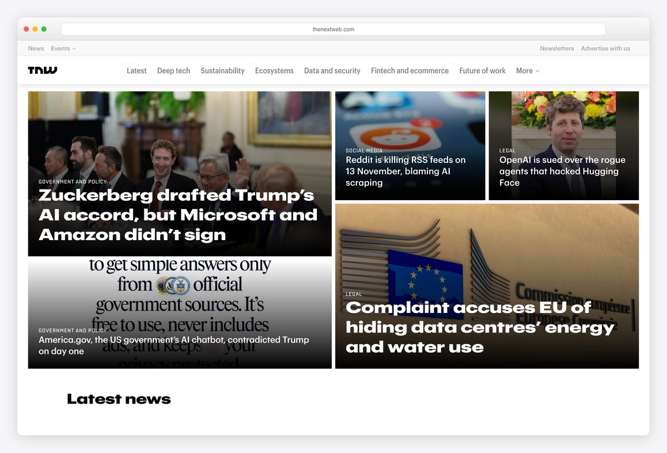Open Future of work section

point(482,71)
